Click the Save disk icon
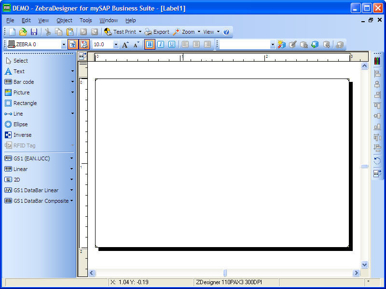 point(34,32)
